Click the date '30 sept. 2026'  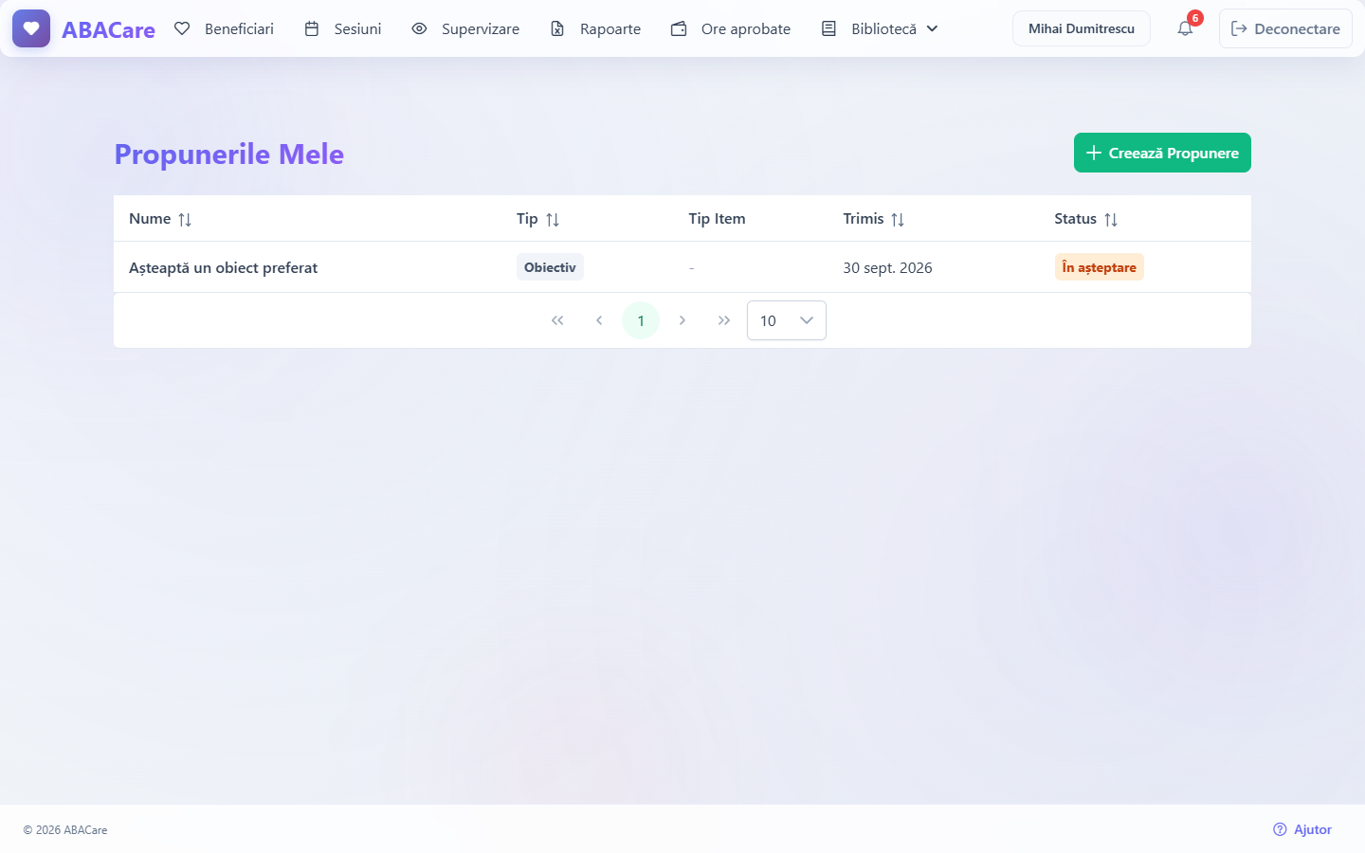pos(887,267)
